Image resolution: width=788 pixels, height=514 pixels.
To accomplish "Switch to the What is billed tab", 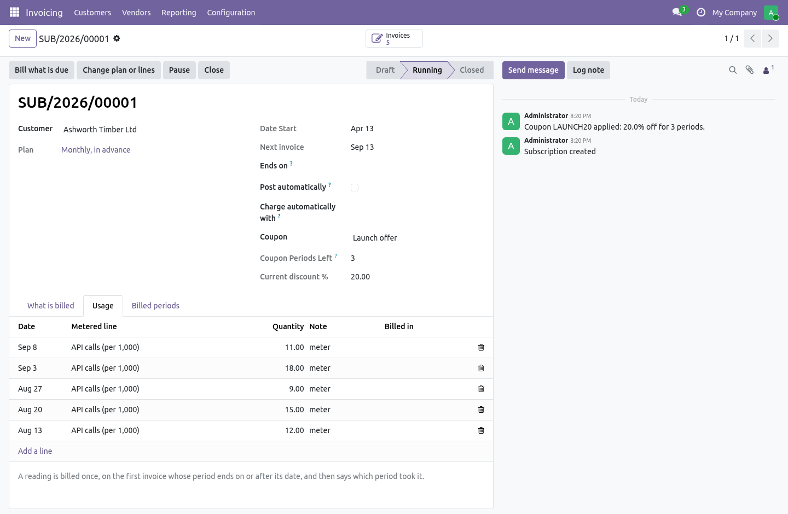I will click(51, 306).
